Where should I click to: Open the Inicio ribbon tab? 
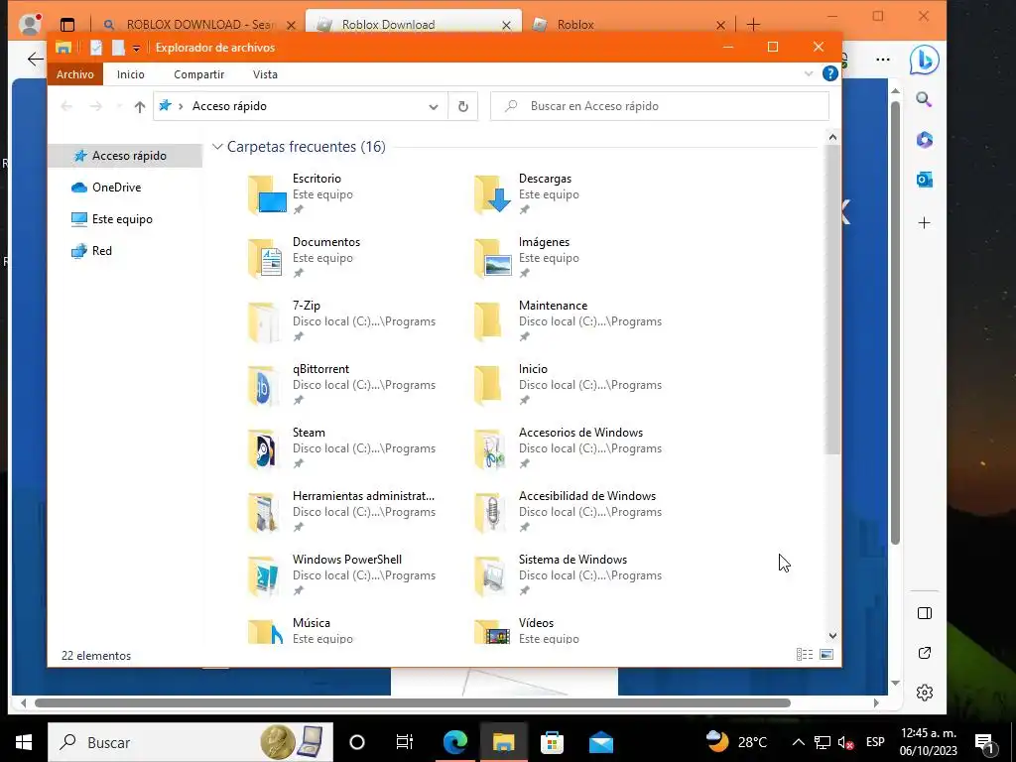[x=130, y=74]
